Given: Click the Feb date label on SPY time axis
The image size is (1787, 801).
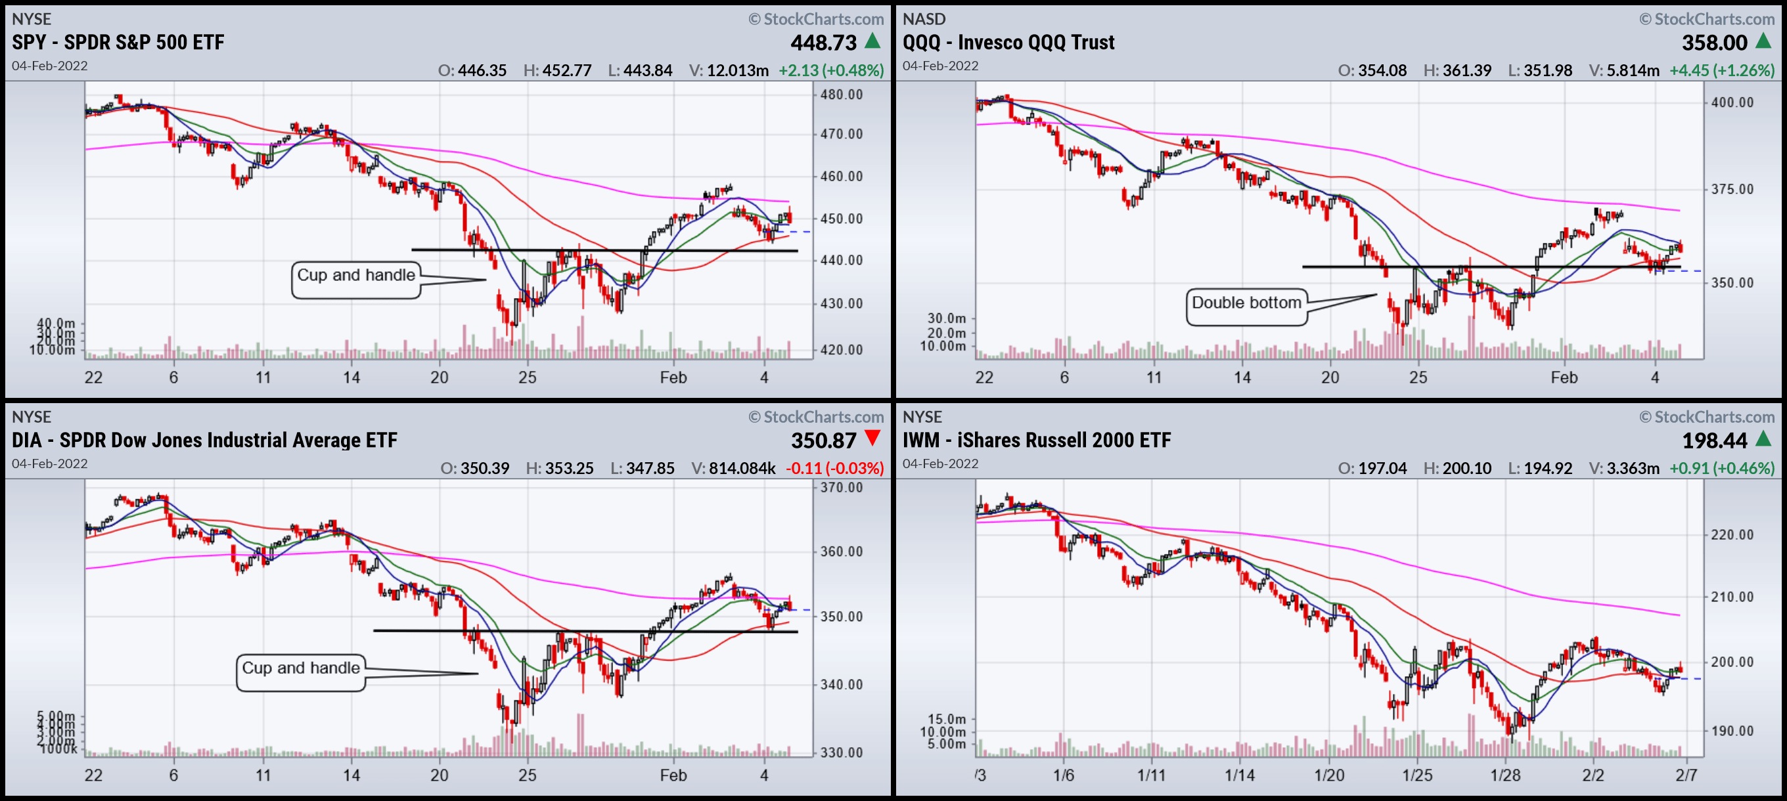Looking at the screenshot, I should (673, 378).
